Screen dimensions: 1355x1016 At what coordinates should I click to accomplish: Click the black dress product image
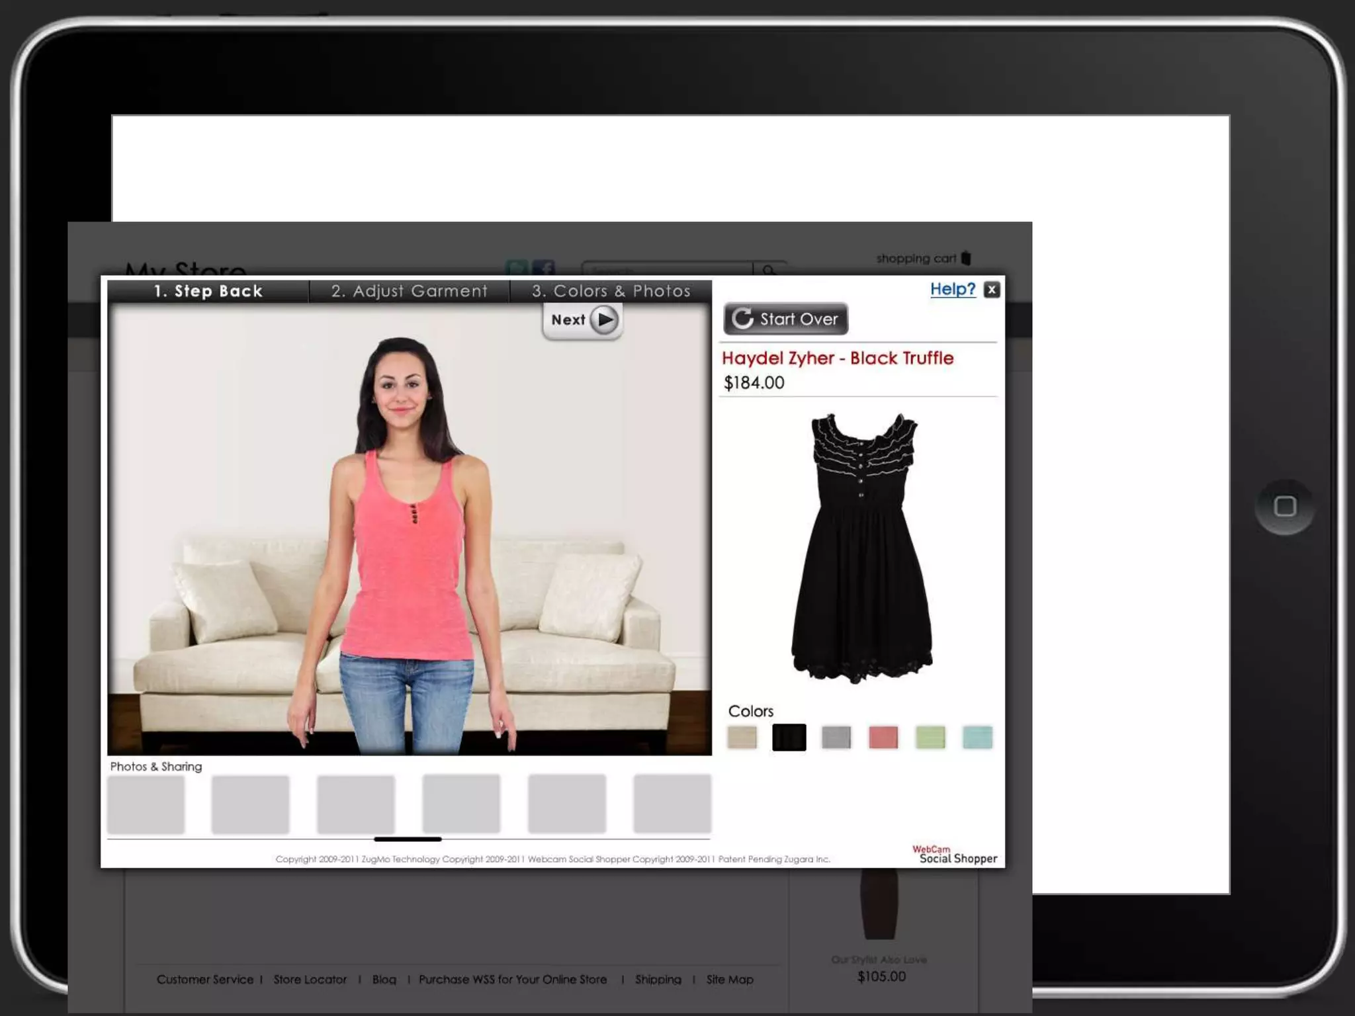(x=861, y=549)
